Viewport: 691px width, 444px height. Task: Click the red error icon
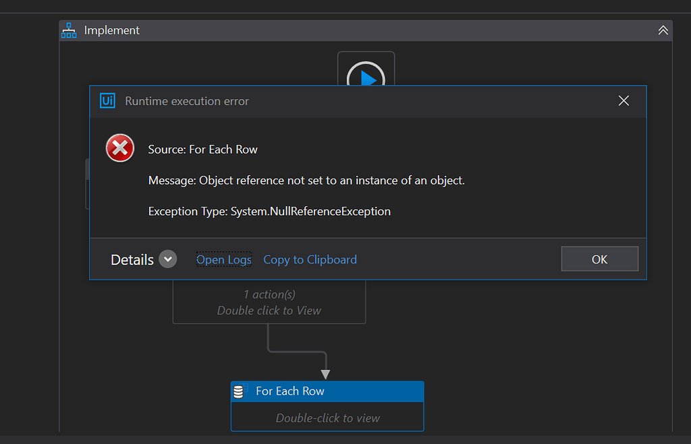(120, 148)
